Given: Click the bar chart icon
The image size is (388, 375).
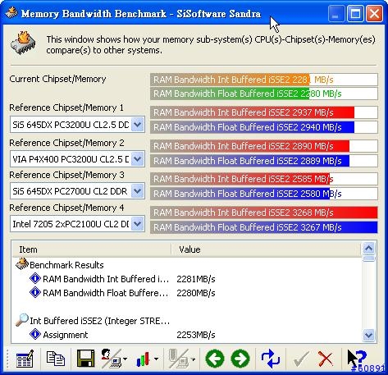Looking at the screenshot, I should click(143, 359).
